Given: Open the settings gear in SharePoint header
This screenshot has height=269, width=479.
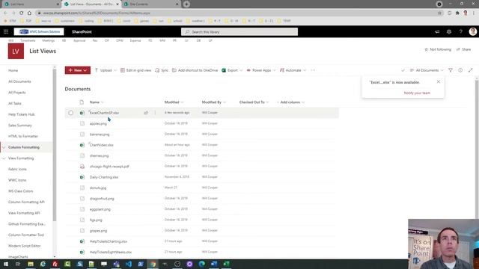Looking at the screenshot, I should click(449, 31).
